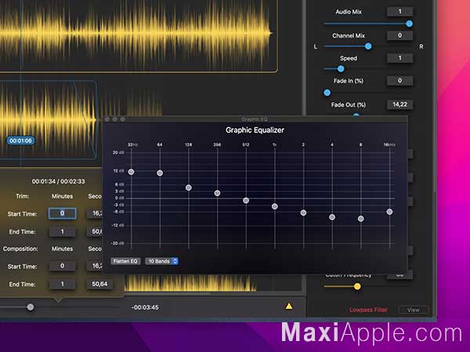Image resolution: width=470 pixels, height=352 pixels.
Task: Click the Fade In (%) value field
Action: (399, 81)
